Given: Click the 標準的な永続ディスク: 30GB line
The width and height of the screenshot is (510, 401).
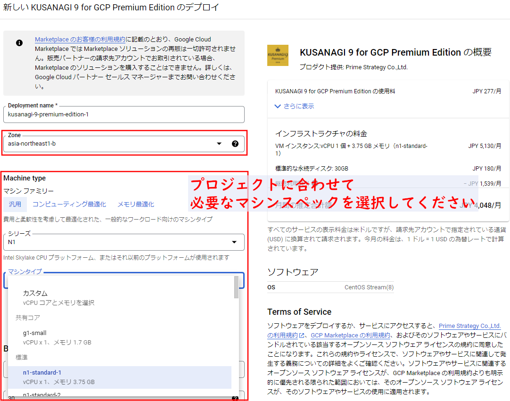Looking at the screenshot, I should tap(312, 169).
